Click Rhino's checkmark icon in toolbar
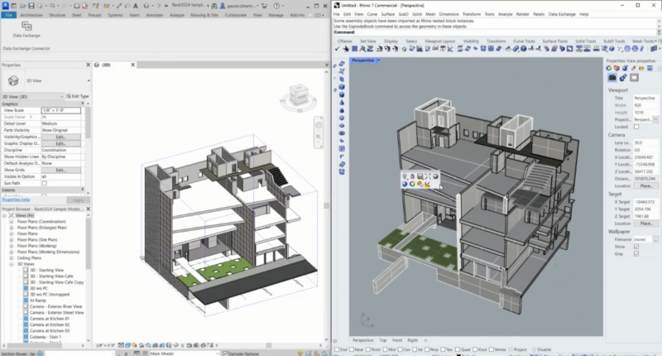This screenshot has width=662, height=356. click(x=339, y=49)
